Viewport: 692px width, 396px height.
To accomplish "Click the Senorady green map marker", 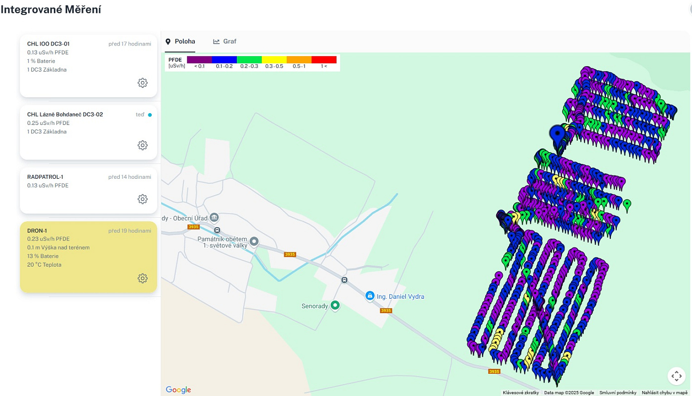I will coord(335,306).
